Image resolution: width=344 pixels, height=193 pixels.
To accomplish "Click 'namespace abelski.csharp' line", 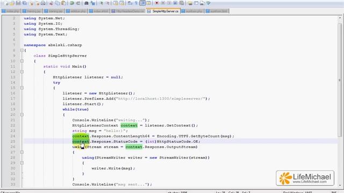I will [53, 45].
